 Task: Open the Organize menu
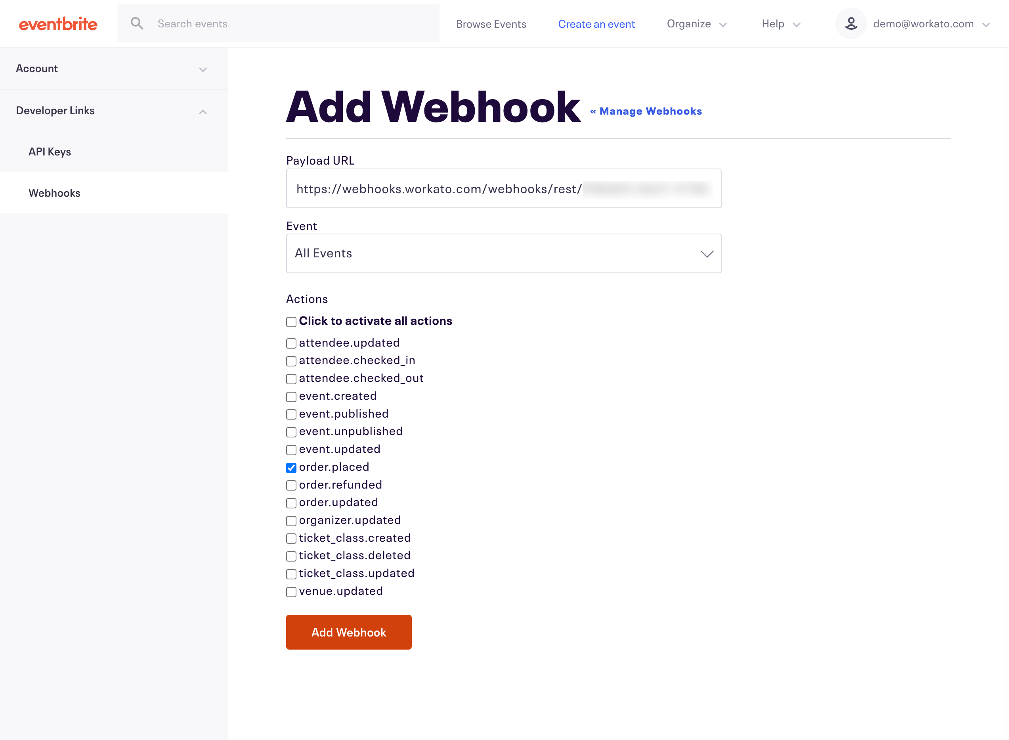(x=696, y=24)
